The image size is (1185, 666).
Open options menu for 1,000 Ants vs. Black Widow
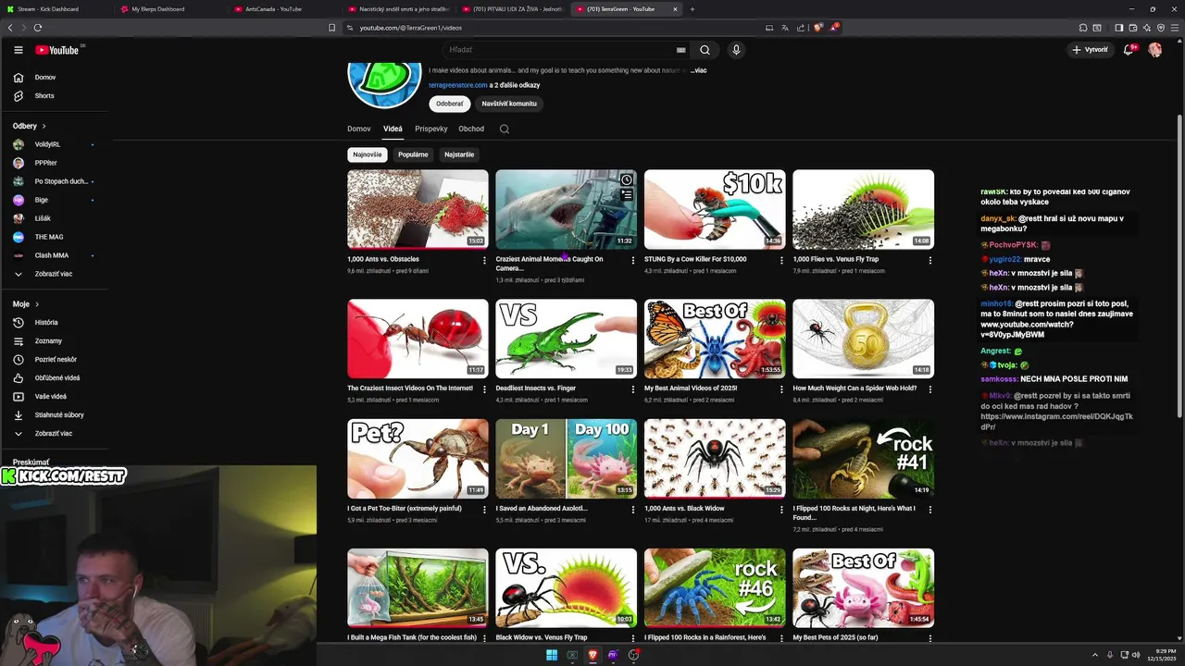point(781,510)
